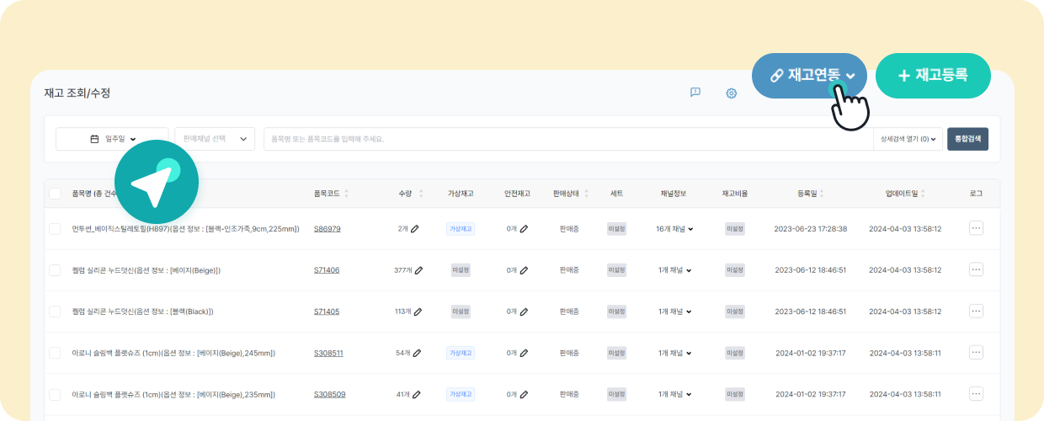This screenshot has height=421, width=1044.
Task: Open log menu for row S86979
Action: (976, 228)
